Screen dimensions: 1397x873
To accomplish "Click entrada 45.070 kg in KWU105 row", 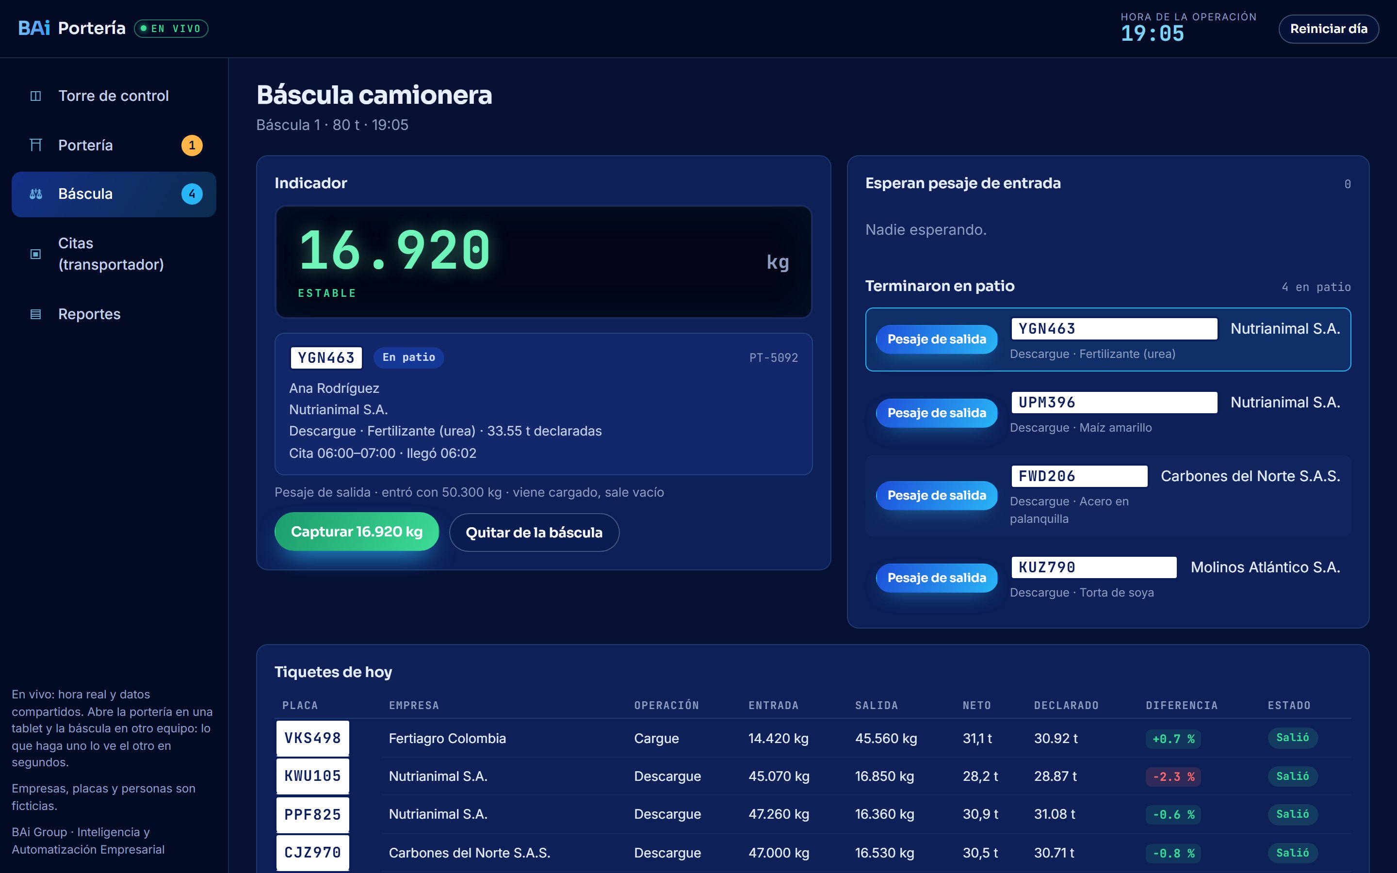I will (x=779, y=776).
